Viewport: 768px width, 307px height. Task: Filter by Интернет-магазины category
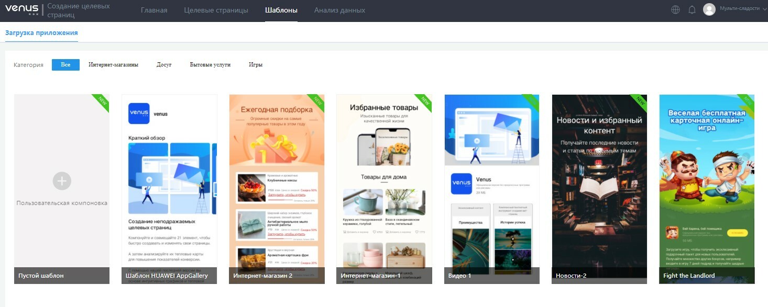click(x=113, y=65)
